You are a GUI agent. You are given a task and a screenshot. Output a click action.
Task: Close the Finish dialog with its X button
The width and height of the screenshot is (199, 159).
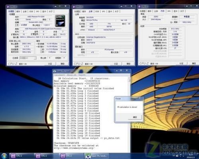tap(140, 98)
